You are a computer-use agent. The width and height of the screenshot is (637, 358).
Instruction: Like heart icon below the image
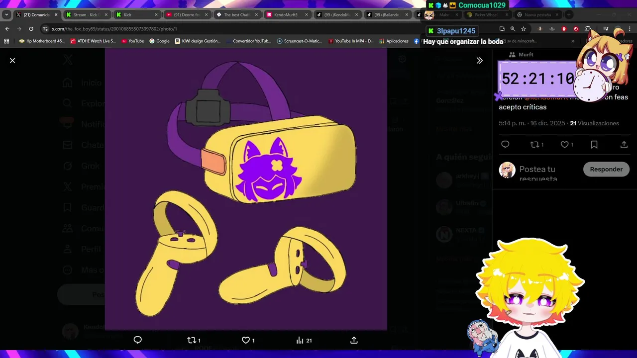click(245, 340)
